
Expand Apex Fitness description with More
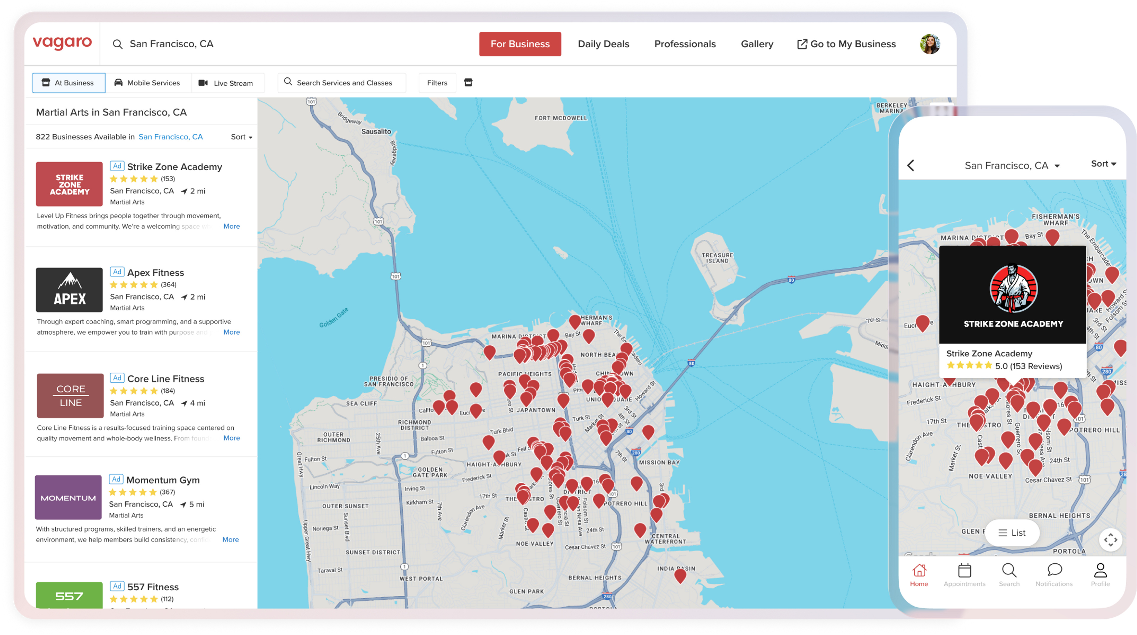[232, 332]
